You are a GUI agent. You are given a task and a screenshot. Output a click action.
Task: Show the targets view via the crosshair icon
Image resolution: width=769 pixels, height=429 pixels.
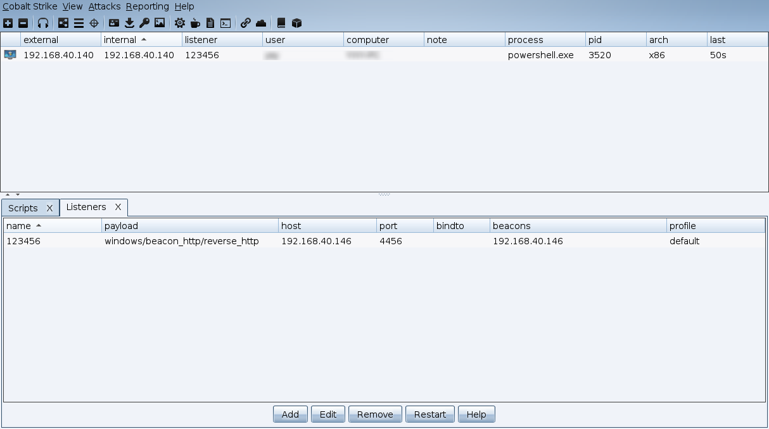(x=94, y=23)
